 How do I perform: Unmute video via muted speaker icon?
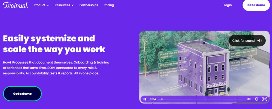pos(249,99)
